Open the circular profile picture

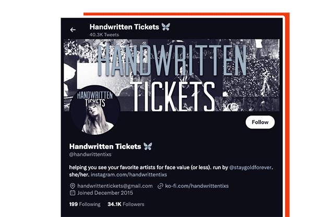[95, 110]
